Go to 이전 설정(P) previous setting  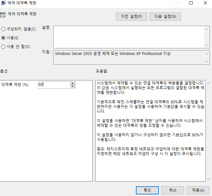tap(132, 17)
